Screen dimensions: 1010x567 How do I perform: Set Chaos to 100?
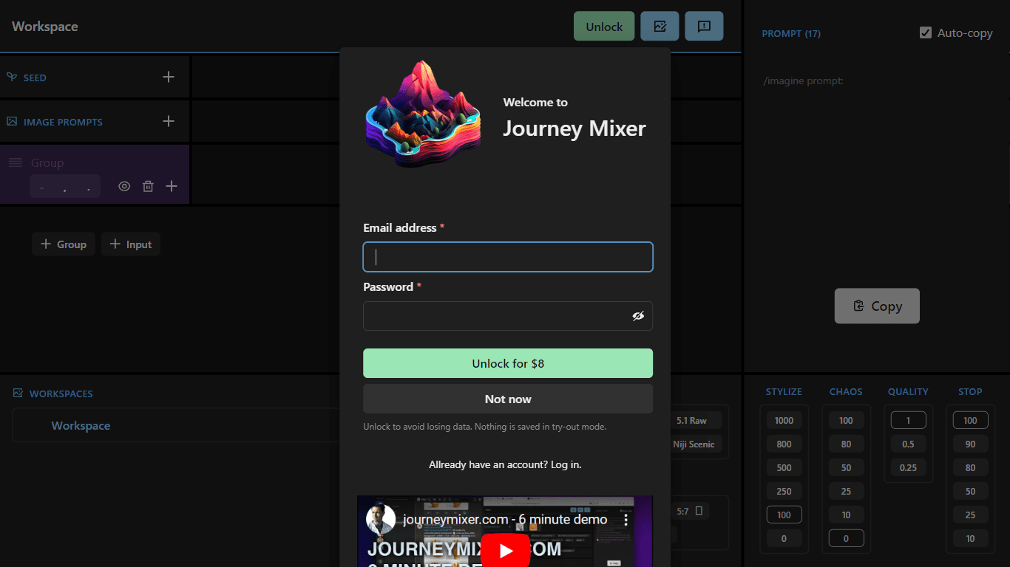point(846,421)
